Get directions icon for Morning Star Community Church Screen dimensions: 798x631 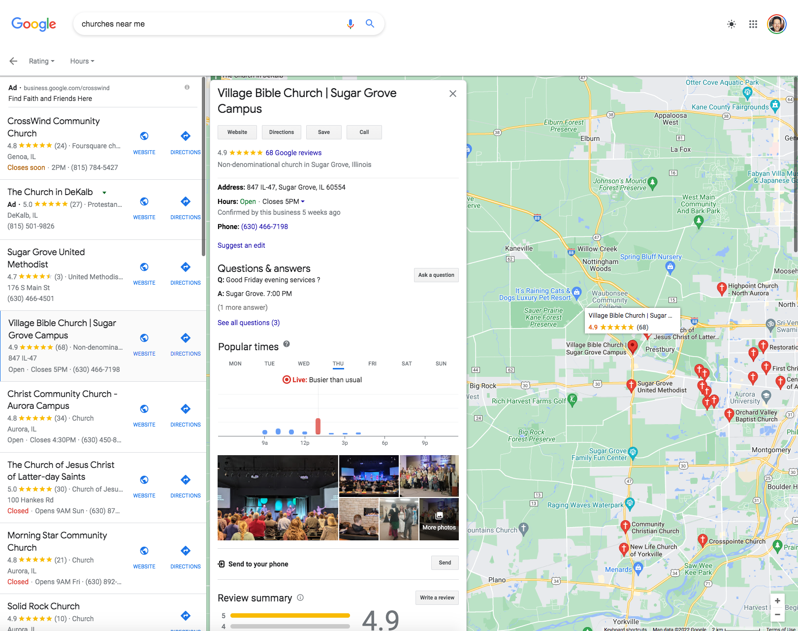[x=186, y=551]
